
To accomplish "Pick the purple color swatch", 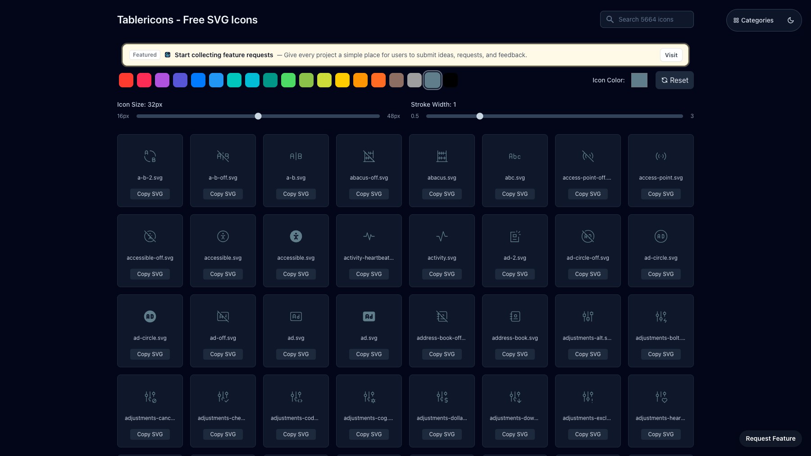I will coord(162,80).
